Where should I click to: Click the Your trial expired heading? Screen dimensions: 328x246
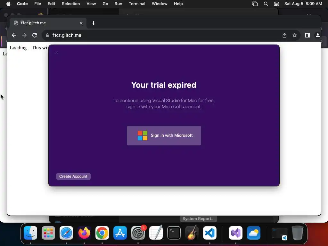tap(164, 85)
